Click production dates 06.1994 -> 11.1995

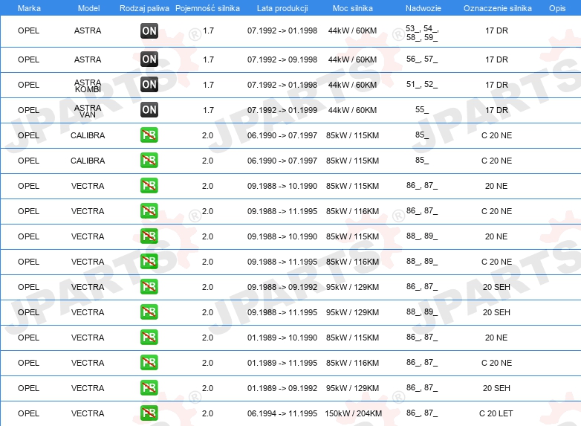coord(282,413)
